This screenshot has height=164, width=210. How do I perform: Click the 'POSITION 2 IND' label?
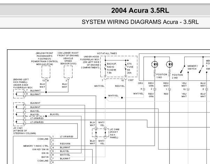pos(177,76)
